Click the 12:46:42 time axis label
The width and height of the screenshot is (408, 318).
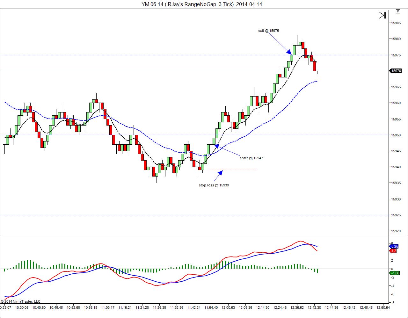coord(349,308)
